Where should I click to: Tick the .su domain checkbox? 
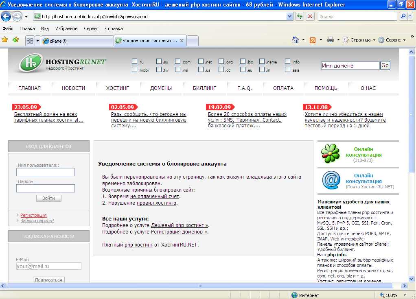click(159, 61)
